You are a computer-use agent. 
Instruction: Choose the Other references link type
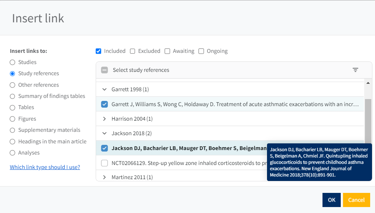13,85
